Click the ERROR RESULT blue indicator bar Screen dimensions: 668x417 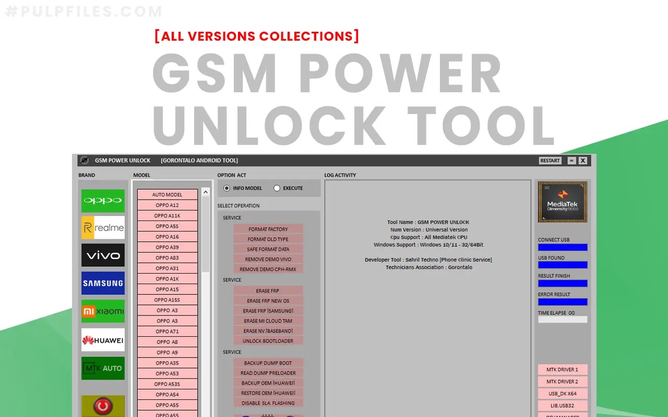point(563,302)
